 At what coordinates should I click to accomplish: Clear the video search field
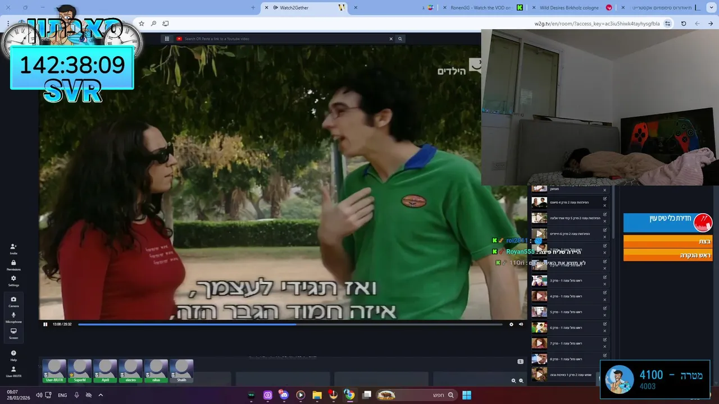391,39
